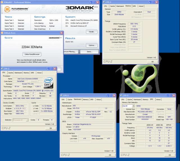The height and width of the screenshot is (161, 180).
Task: Click the 'Kentsfield' code name value
Action: pos(21,81)
